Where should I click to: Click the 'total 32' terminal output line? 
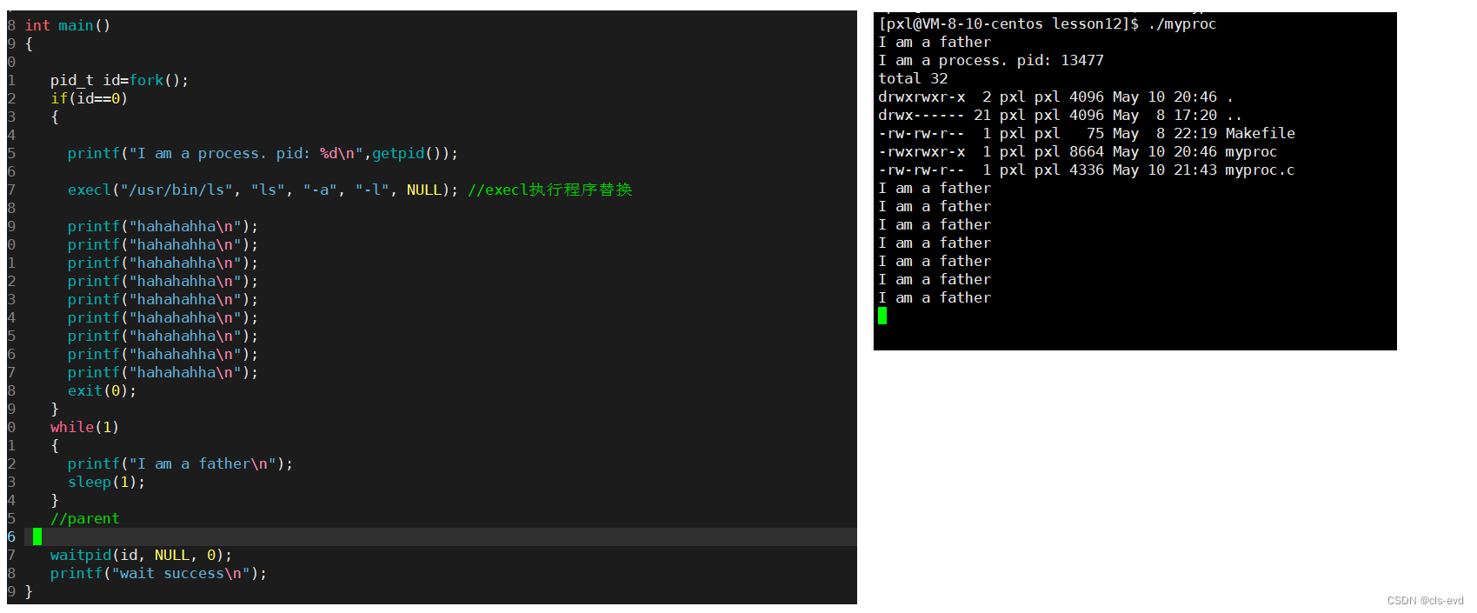pos(913,79)
